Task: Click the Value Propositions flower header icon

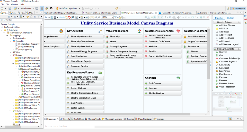Action: coord(139,31)
